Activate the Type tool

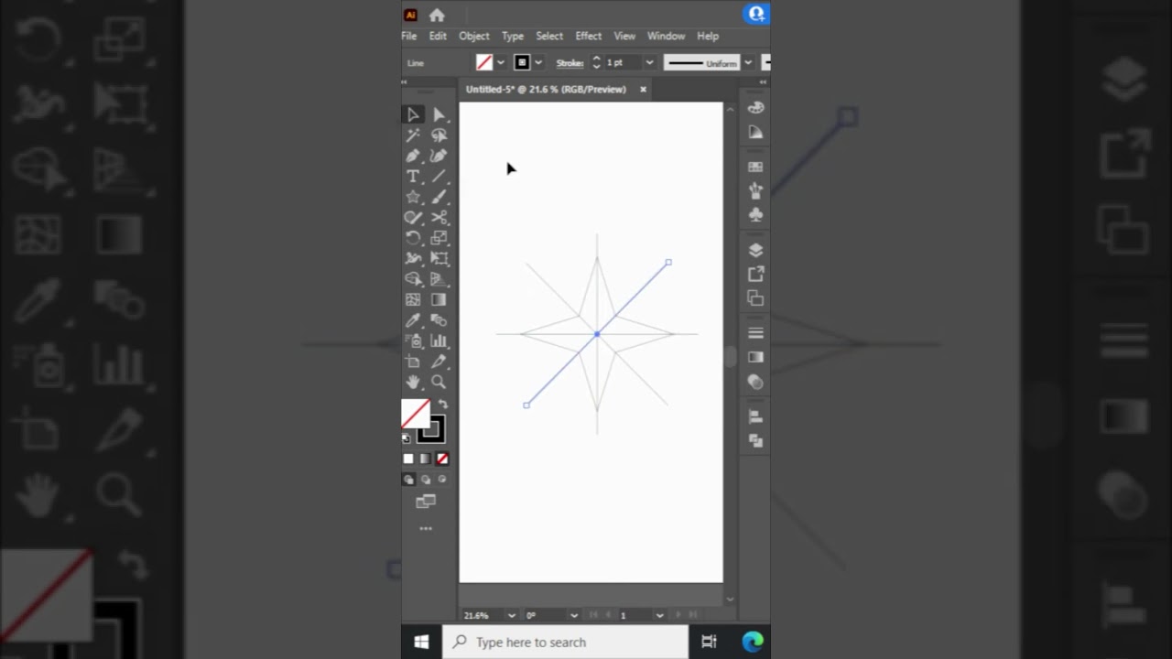[x=413, y=177]
